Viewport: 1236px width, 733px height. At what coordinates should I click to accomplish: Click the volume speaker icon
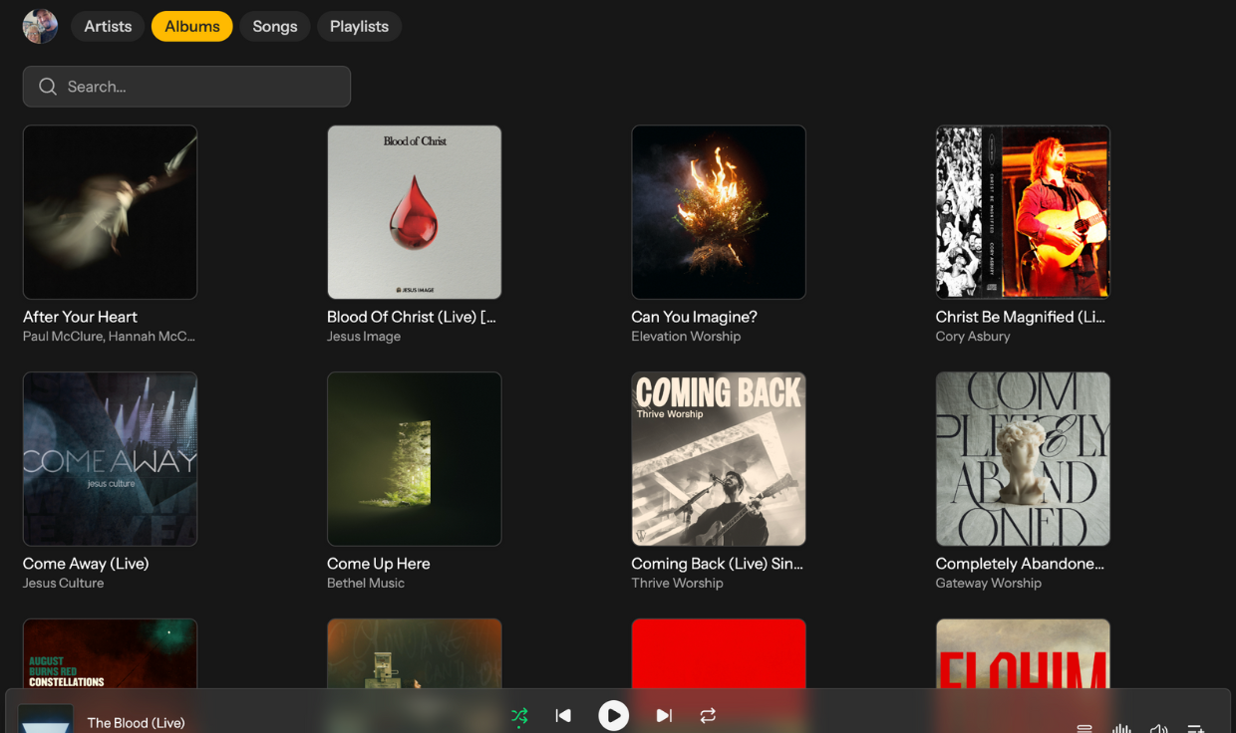click(1158, 728)
